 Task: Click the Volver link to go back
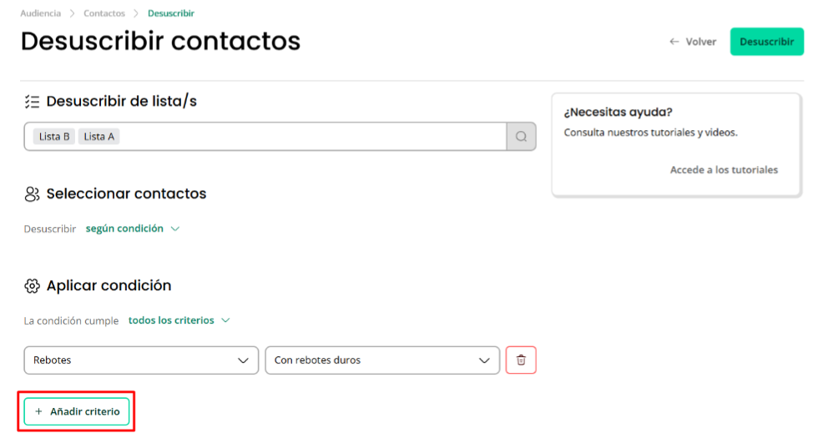click(693, 42)
